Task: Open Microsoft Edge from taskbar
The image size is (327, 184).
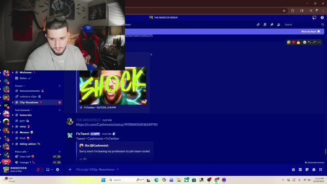Action: (x=156, y=180)
